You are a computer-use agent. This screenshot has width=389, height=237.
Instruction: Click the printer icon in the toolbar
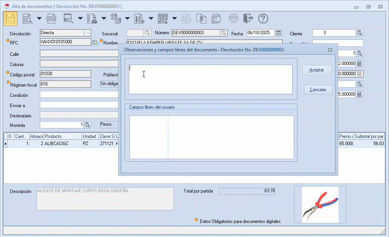click(234, 19)
